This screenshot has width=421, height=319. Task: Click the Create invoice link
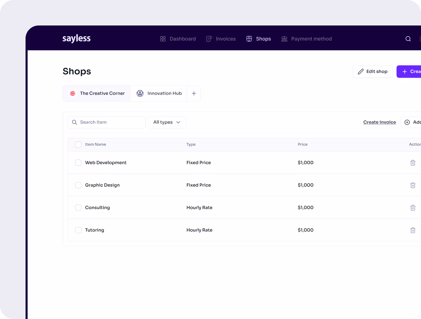point(380,122)
